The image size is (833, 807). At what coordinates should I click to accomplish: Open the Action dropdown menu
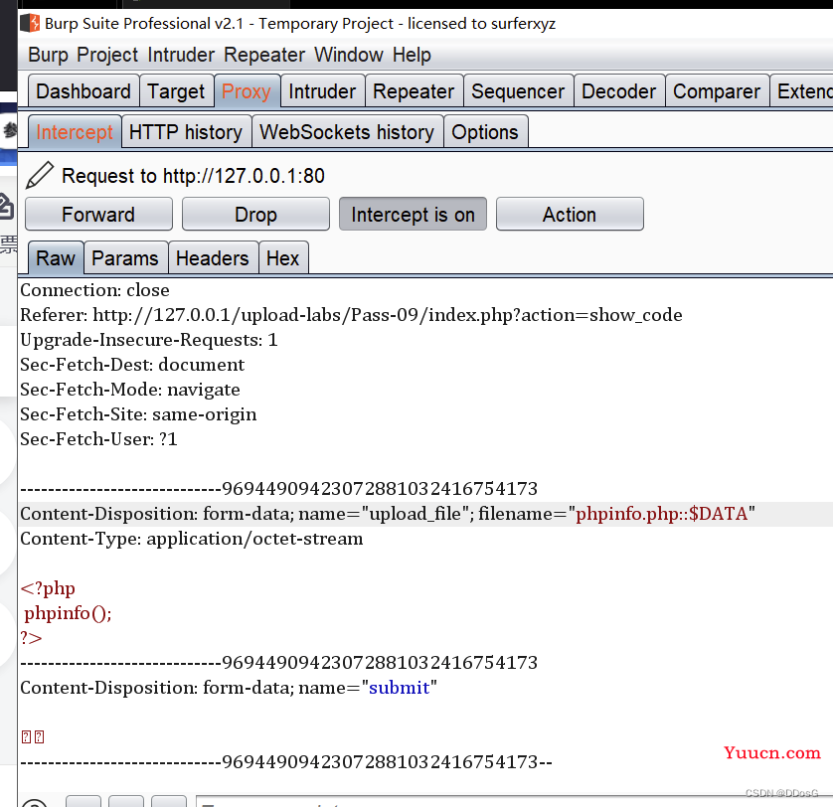tap(570, 215)
